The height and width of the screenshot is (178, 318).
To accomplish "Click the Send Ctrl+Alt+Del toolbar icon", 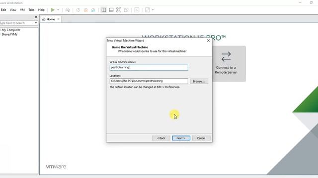I will coord(68,10).
